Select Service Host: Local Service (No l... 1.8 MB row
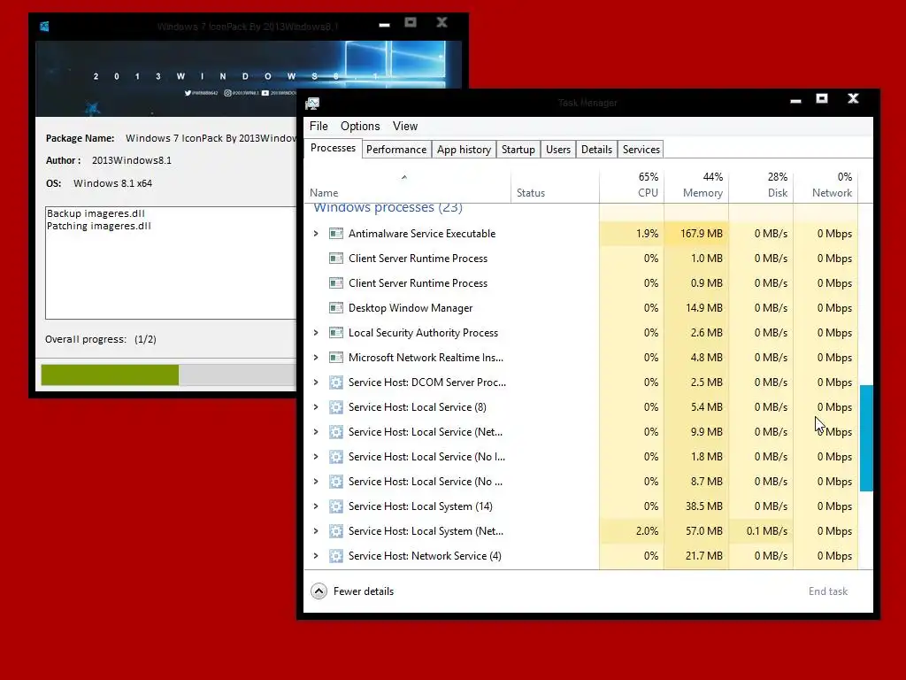The width and height of the screenshot is (906, 680). click(x=581, y=457)
